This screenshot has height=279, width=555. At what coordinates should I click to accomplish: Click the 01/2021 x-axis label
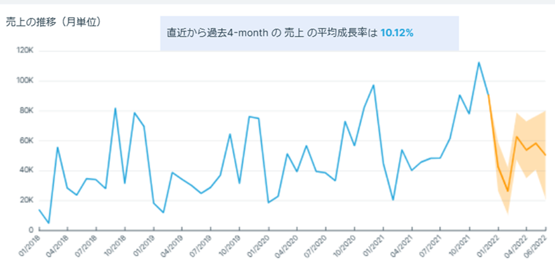tap(373, 246)
